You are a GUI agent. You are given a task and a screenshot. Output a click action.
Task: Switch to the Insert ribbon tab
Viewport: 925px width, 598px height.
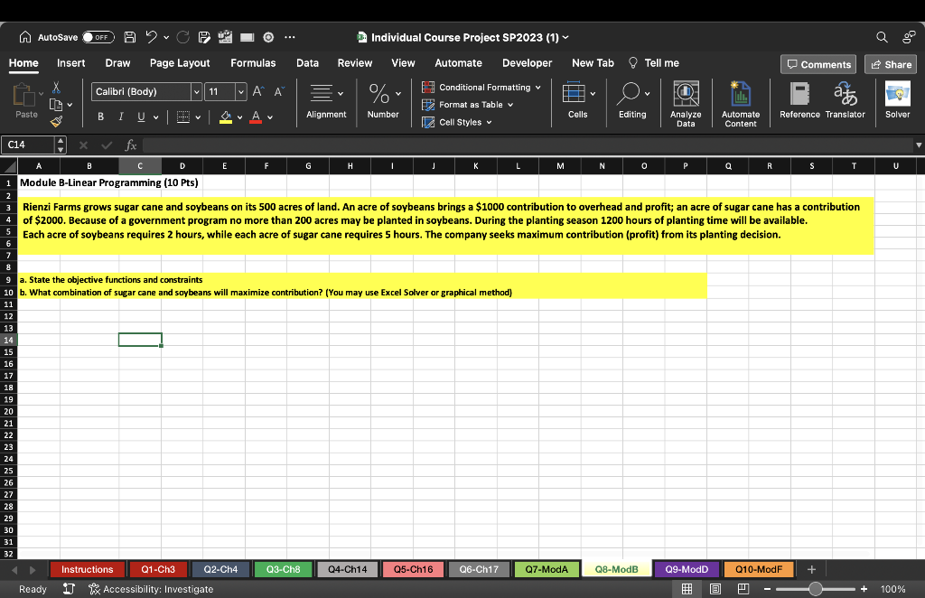[70, 63]
